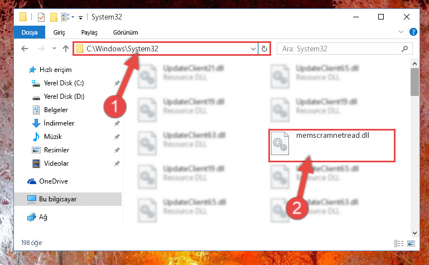This screenshot has height=265, width=429.
Task: Click the search magnifier icon
Action: coord(404,49)
